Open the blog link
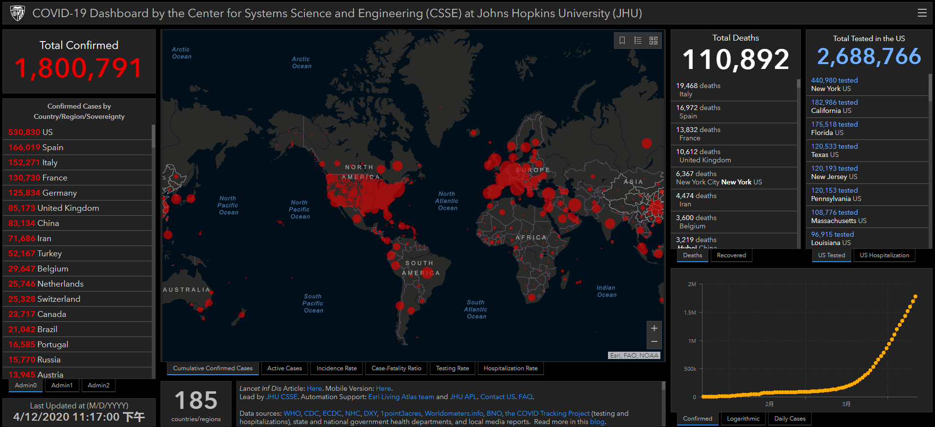Image resolution: width=935 pixels, height=427 pixels. [x=597, y=422]
